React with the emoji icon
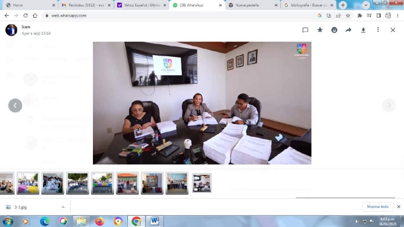Image resolution: width=404 pixels, height=227 pixels. click(334, 30)
